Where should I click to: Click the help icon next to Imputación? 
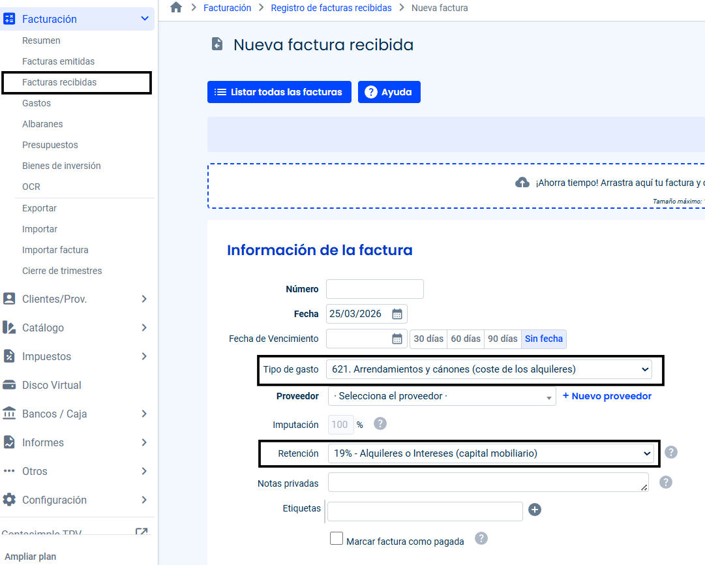[380, 424]
